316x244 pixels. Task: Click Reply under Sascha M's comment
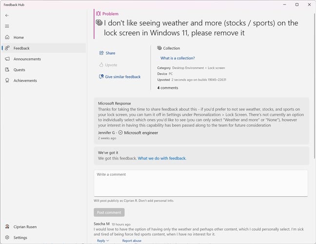[101, 241]
